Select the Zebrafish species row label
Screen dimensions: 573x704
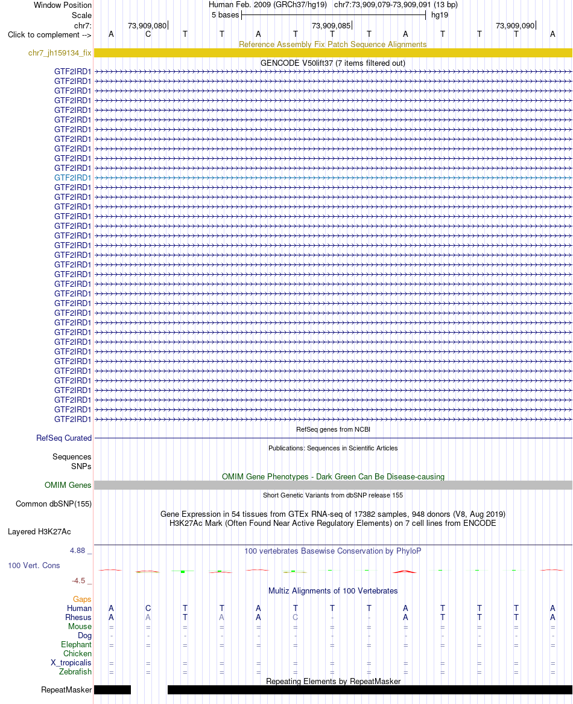75,671
